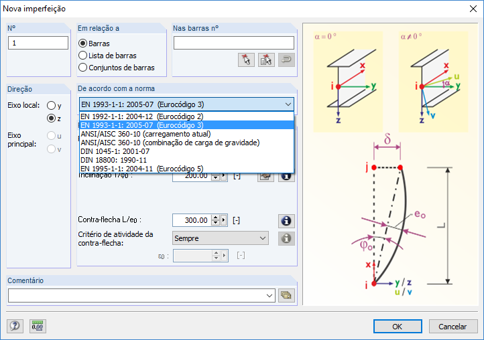Screen dimensions: 484x340
Task: Select EN 1993-1-1 Eurocódigo 3 list entry
Action: 186,125
